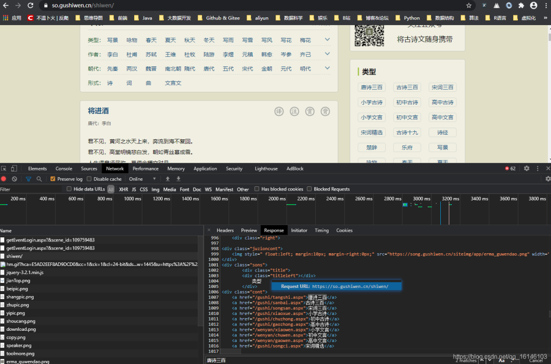The width and height of the screenshot is (551, 364).
Task: Stop recording network log with red button
Action: point(4,179)
